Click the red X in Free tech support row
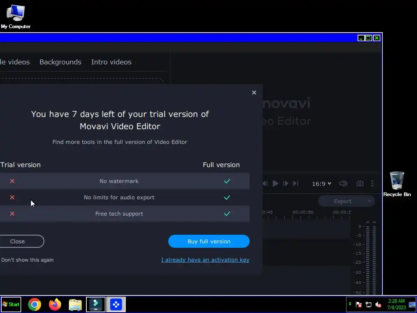Image resolution: width=417 pixels, height=313 pixels. pos(12,214)
